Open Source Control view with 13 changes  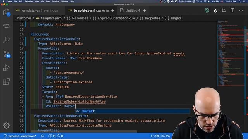[7, 54]
